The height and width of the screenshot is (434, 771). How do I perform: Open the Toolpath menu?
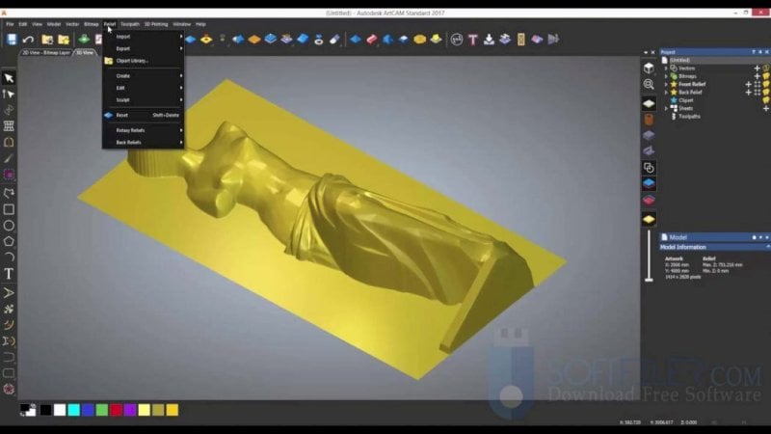click(130, 24)
